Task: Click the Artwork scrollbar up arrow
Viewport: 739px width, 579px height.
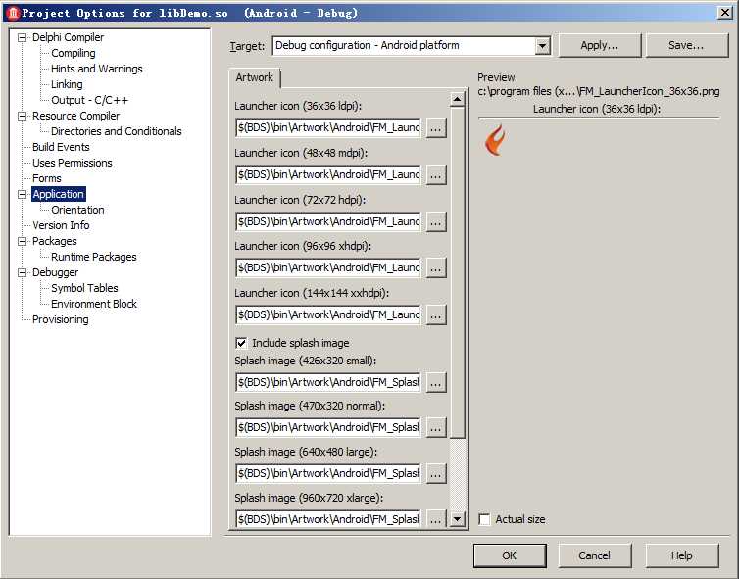Action: coord(457,99)
